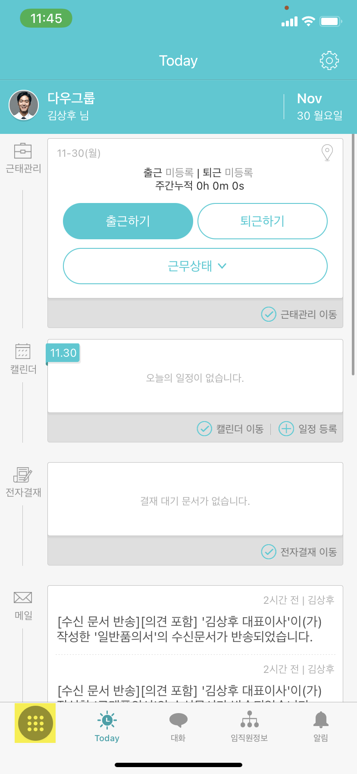Switch to the 대화 chat tab
Image resolution: width=357 pixels, height=774 pixels.
178,725
